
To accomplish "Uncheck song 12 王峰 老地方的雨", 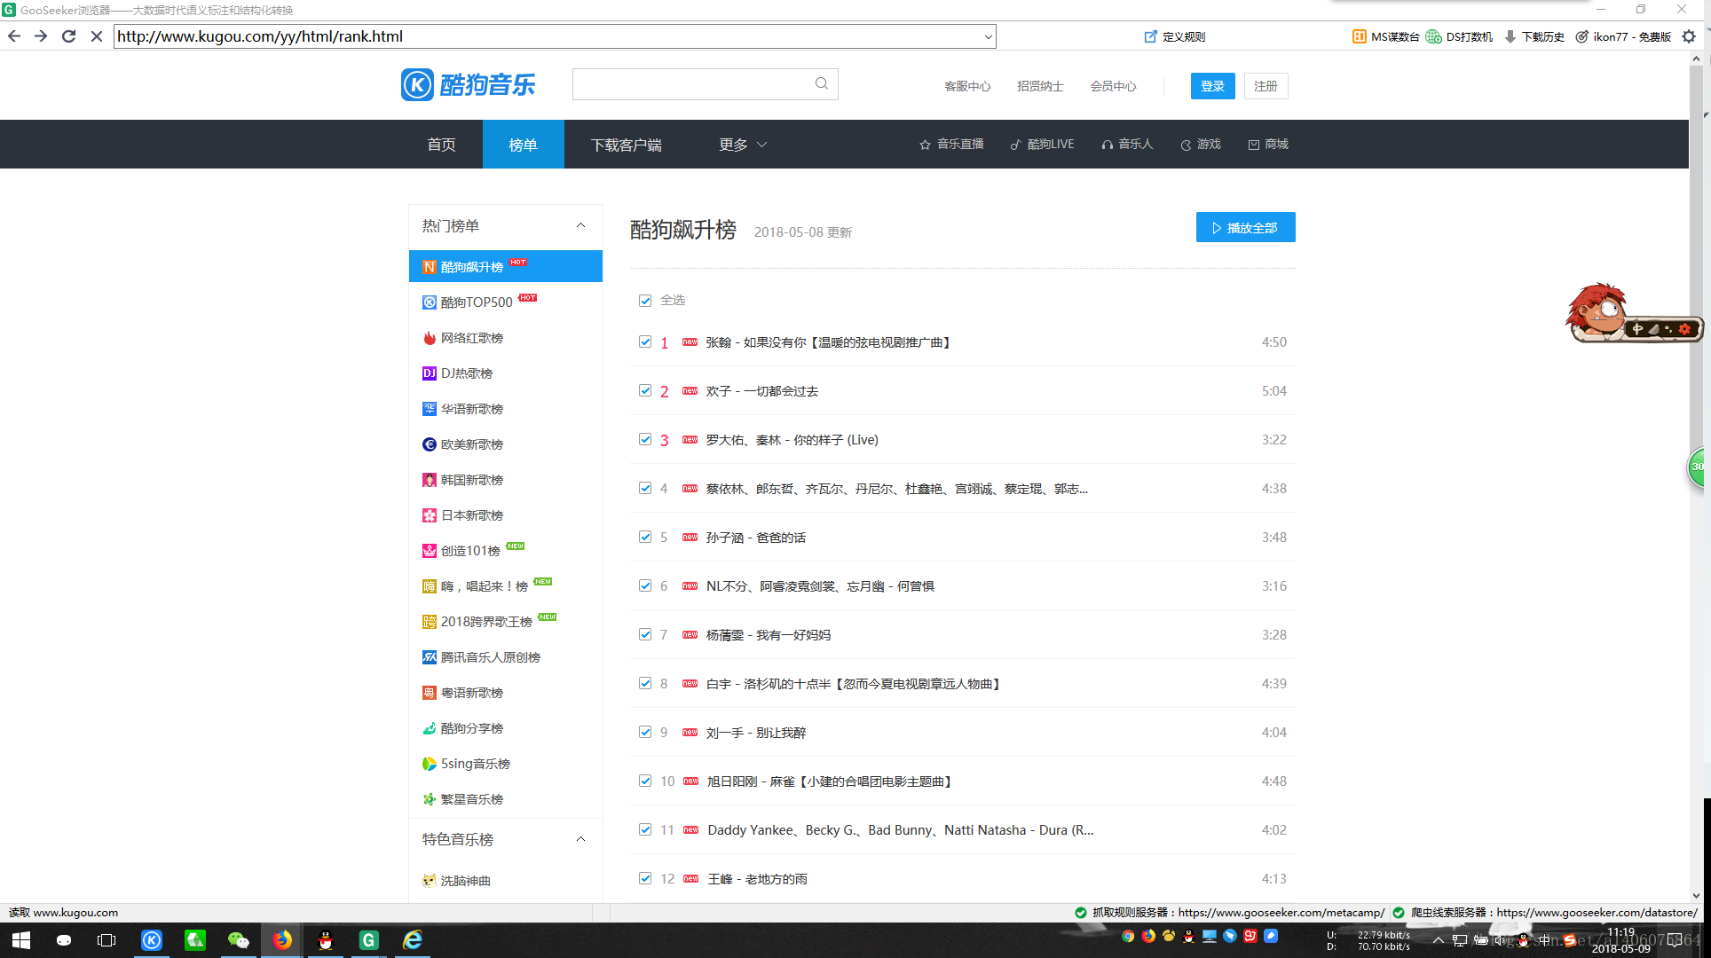I will tap(645, 878).
